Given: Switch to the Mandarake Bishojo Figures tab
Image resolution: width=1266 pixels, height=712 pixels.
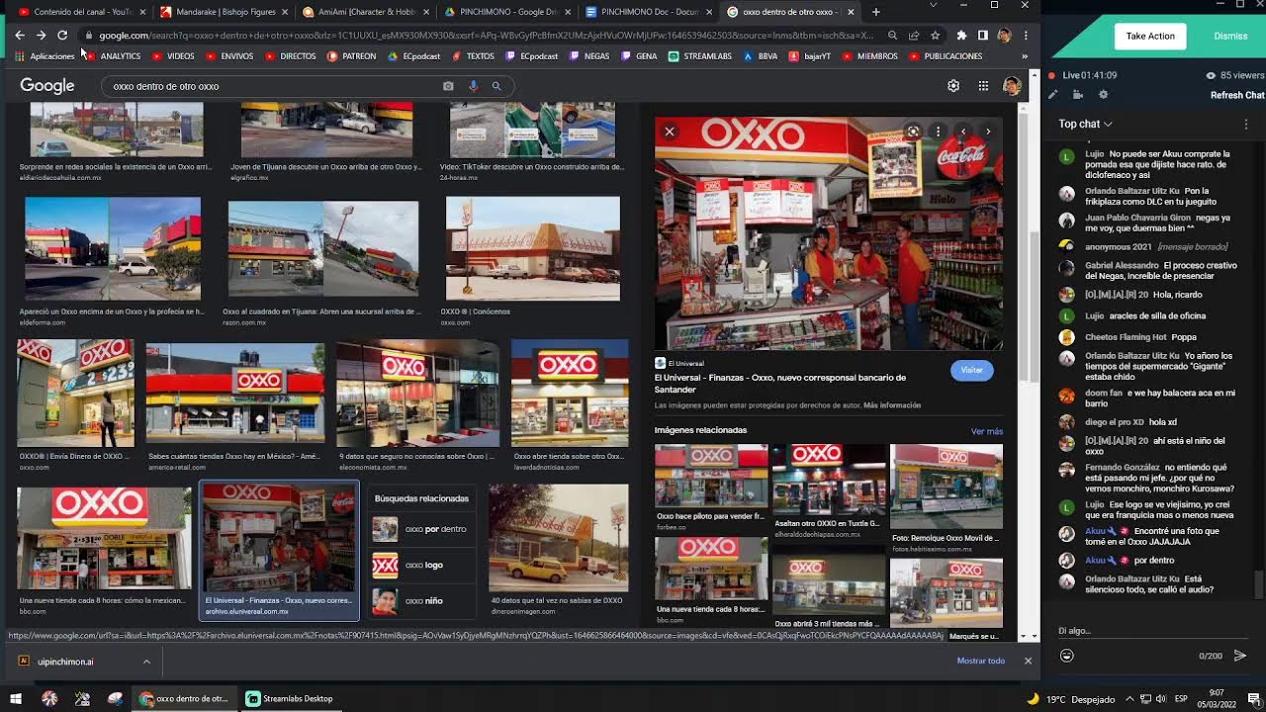Looking at the screenshot, I should (224, 12).
